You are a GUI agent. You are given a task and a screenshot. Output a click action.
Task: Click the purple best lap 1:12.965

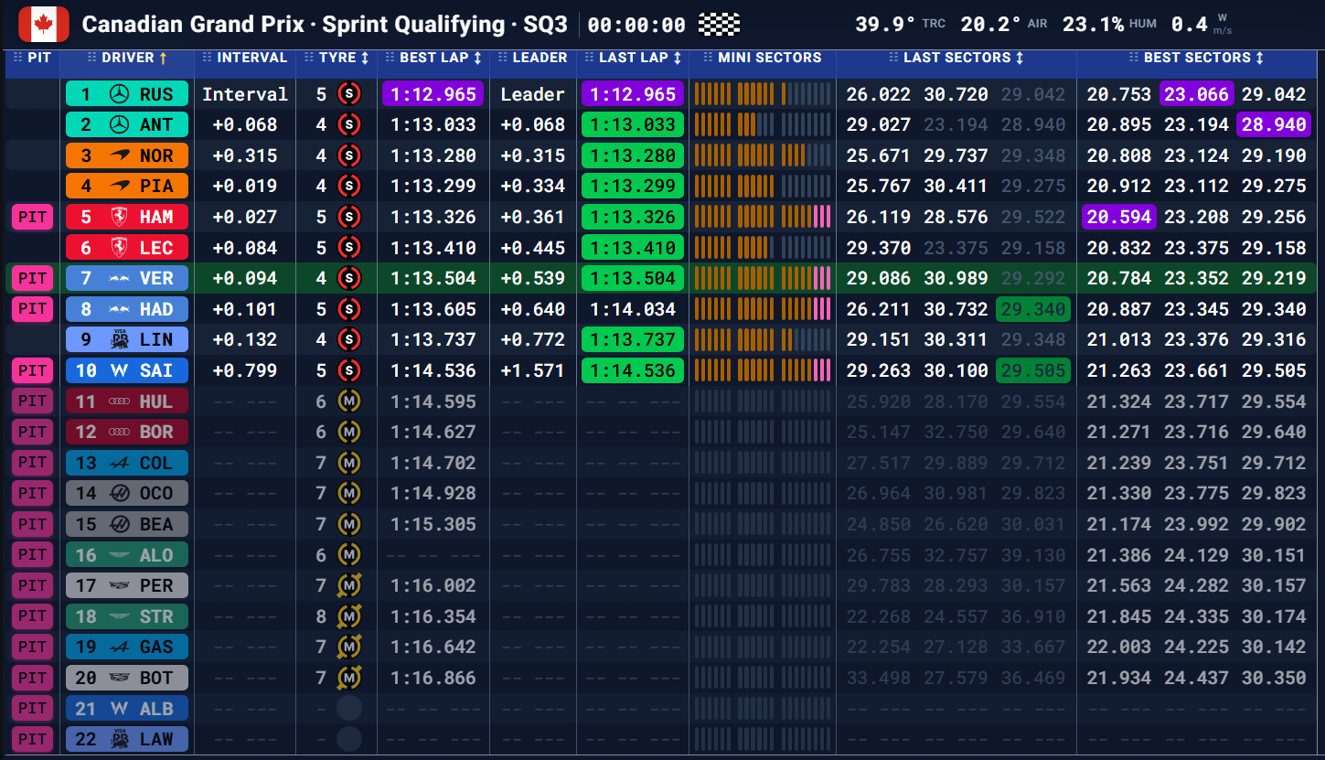pos(433,94)
